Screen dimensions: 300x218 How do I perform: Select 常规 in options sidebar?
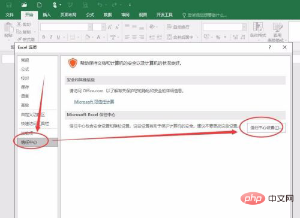coord(25,60)
